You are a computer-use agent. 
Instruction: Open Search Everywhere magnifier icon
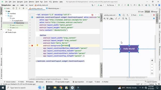click(x=153, y=5)
